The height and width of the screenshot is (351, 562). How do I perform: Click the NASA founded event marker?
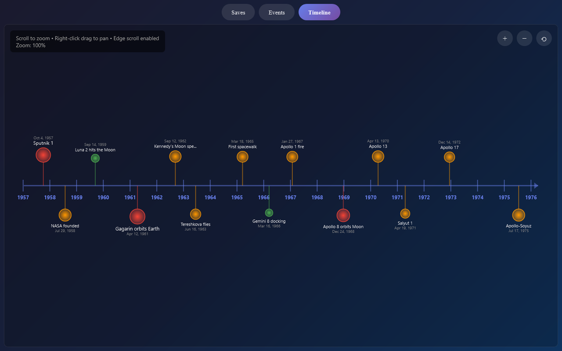click(65, 215)
